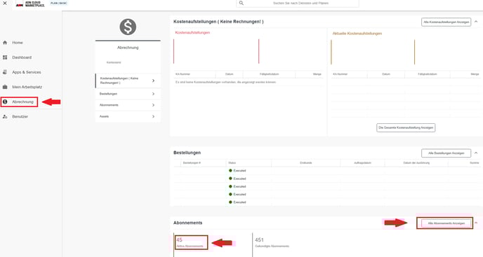Viewport: 483px width, 257px height.
Task: Open Benutzer in the sidebar
Action: click(x=20, y=116)
